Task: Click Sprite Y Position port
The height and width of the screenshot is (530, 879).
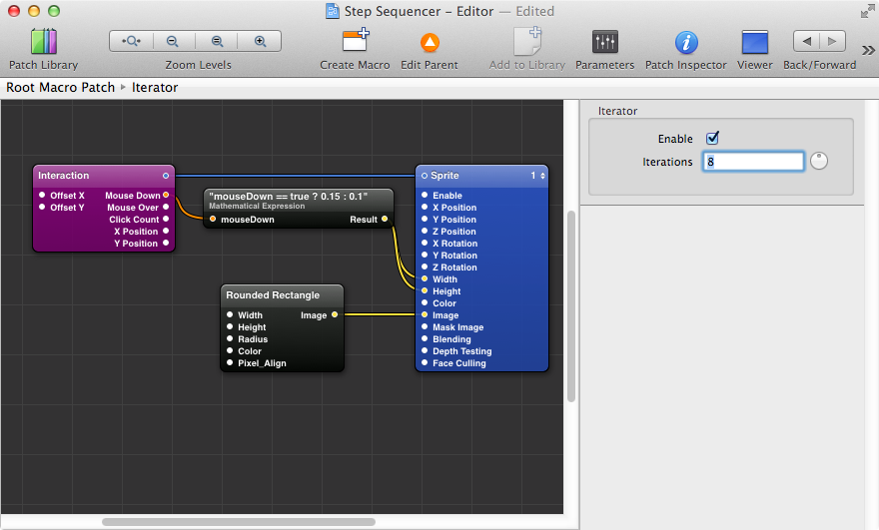Action: click(x=425, y=219)
